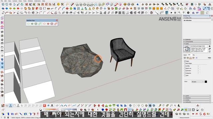Switch to the Select tab in Styles

[x=185, y=55]
